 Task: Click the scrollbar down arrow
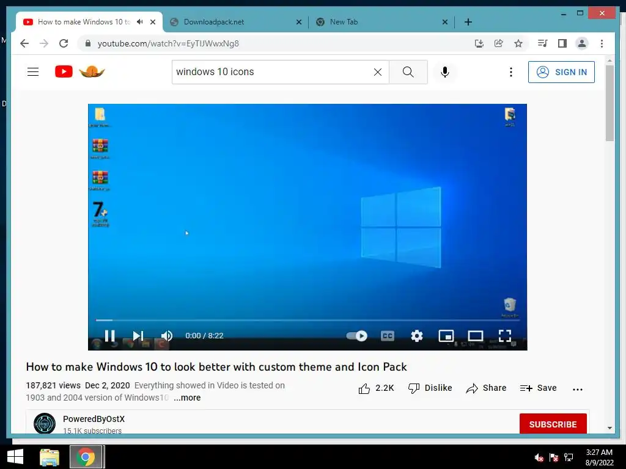(x=609, y=428)
